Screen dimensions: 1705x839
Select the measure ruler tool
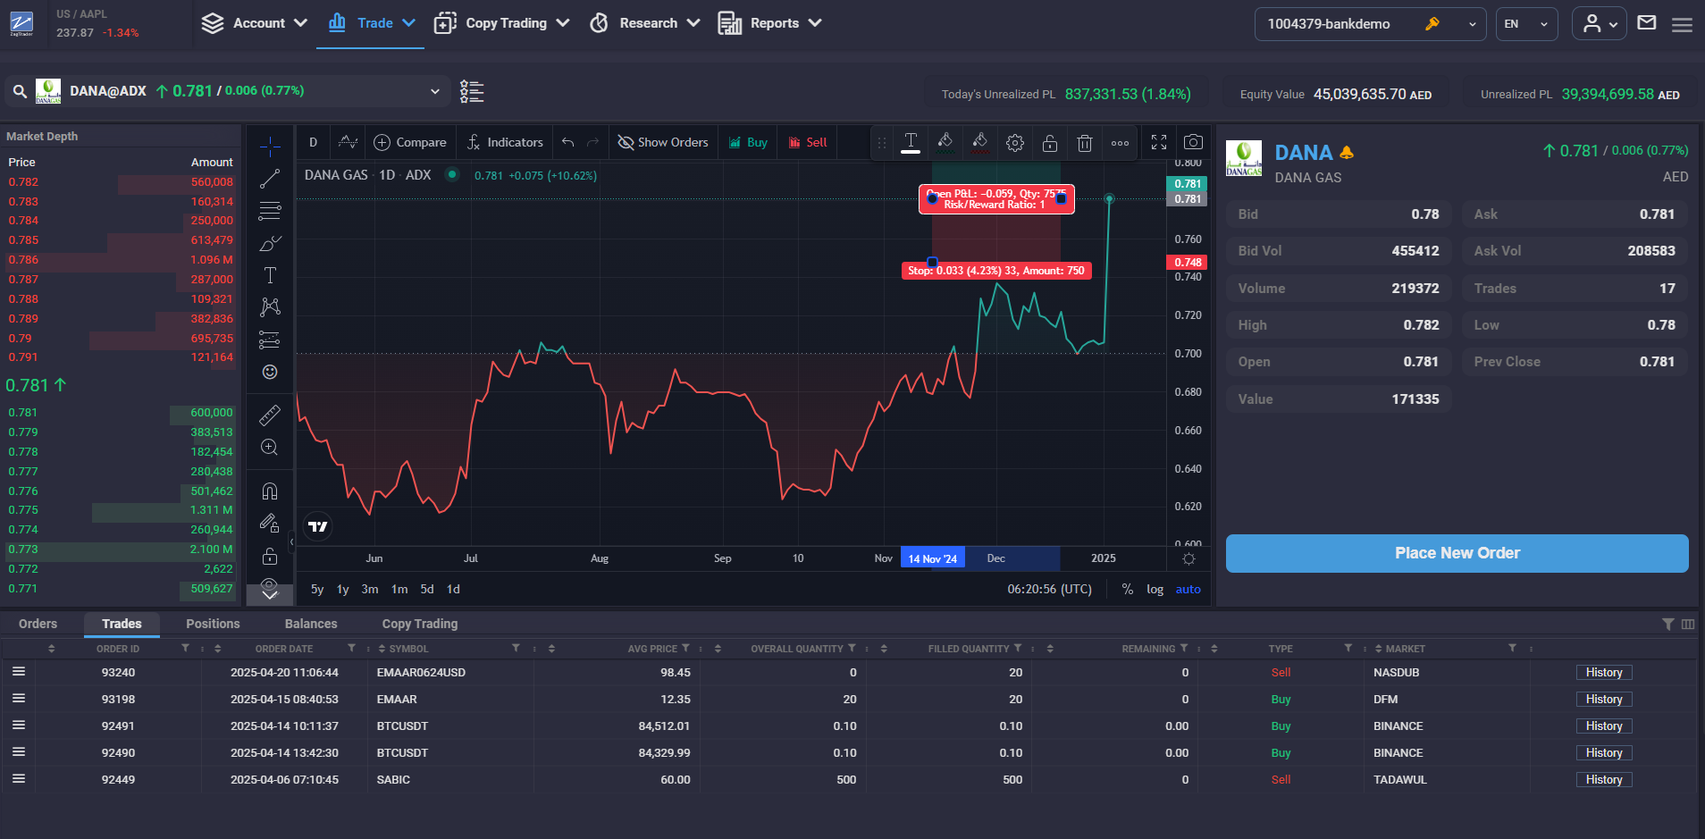point(270,415)
